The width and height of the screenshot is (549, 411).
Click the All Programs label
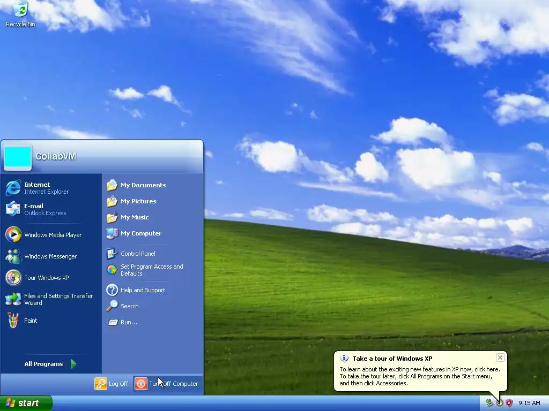43,364
